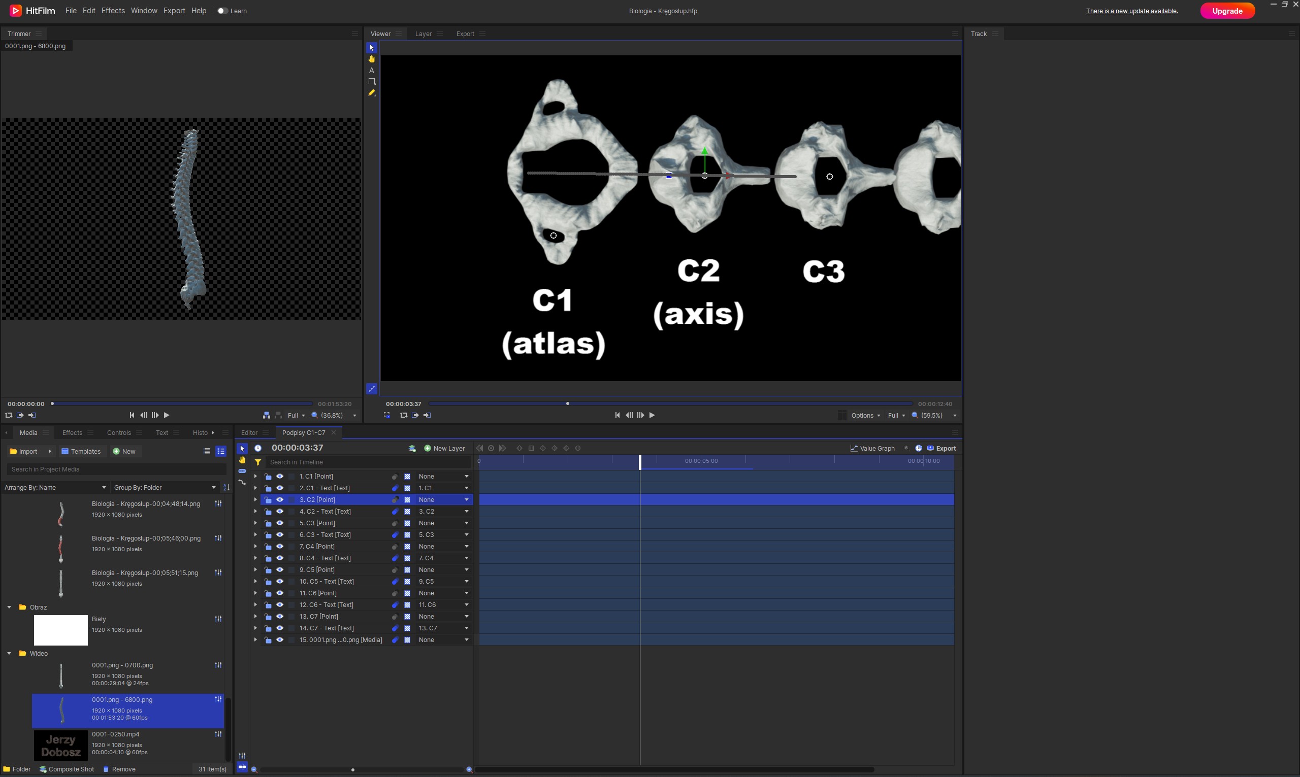Viewport: 1300px width, 777px height.
Task: Switch media panel to list view icon
Action: (x=206, y=451)
